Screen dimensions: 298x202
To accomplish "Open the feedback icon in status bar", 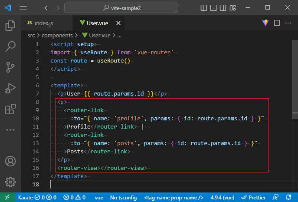I will pos(275,197).
